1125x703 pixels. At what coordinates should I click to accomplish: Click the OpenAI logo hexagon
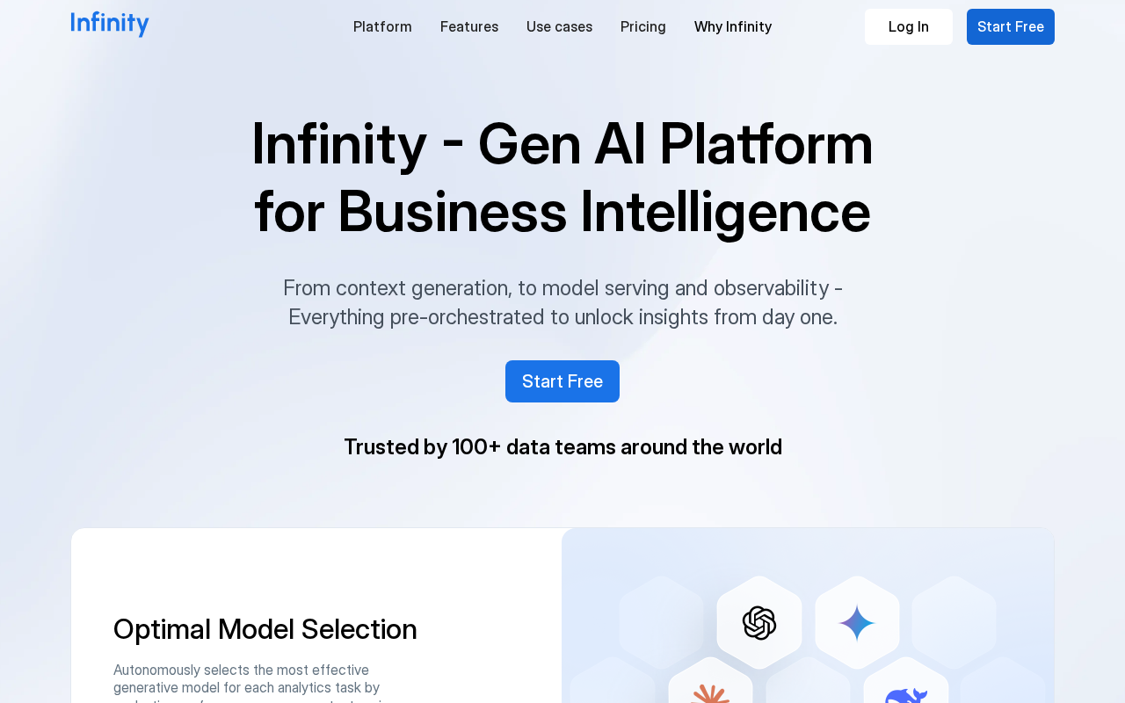(759, 623)
